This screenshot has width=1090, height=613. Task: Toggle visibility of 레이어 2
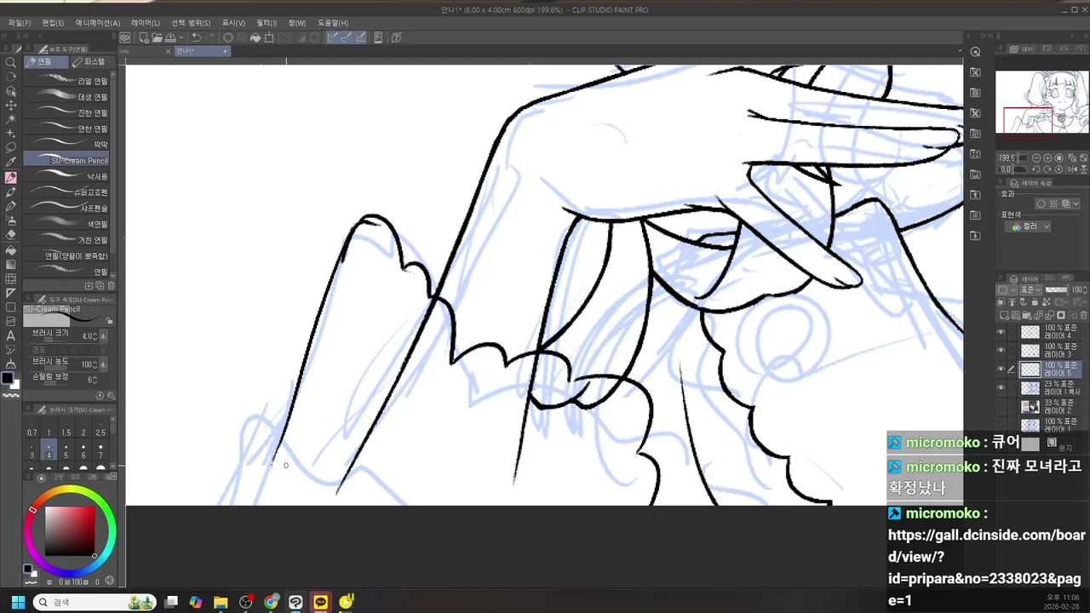[x=1001, y=406]
